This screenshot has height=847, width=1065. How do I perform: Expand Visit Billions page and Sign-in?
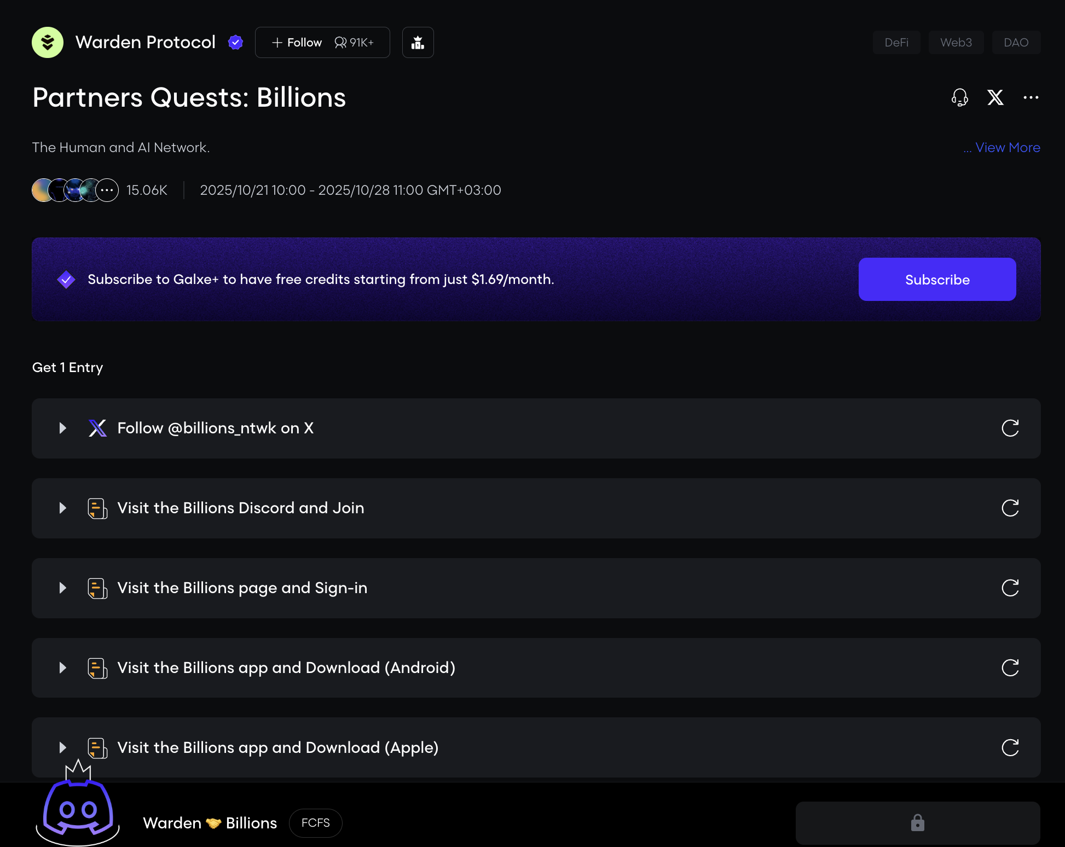click(x=63, y=588)
